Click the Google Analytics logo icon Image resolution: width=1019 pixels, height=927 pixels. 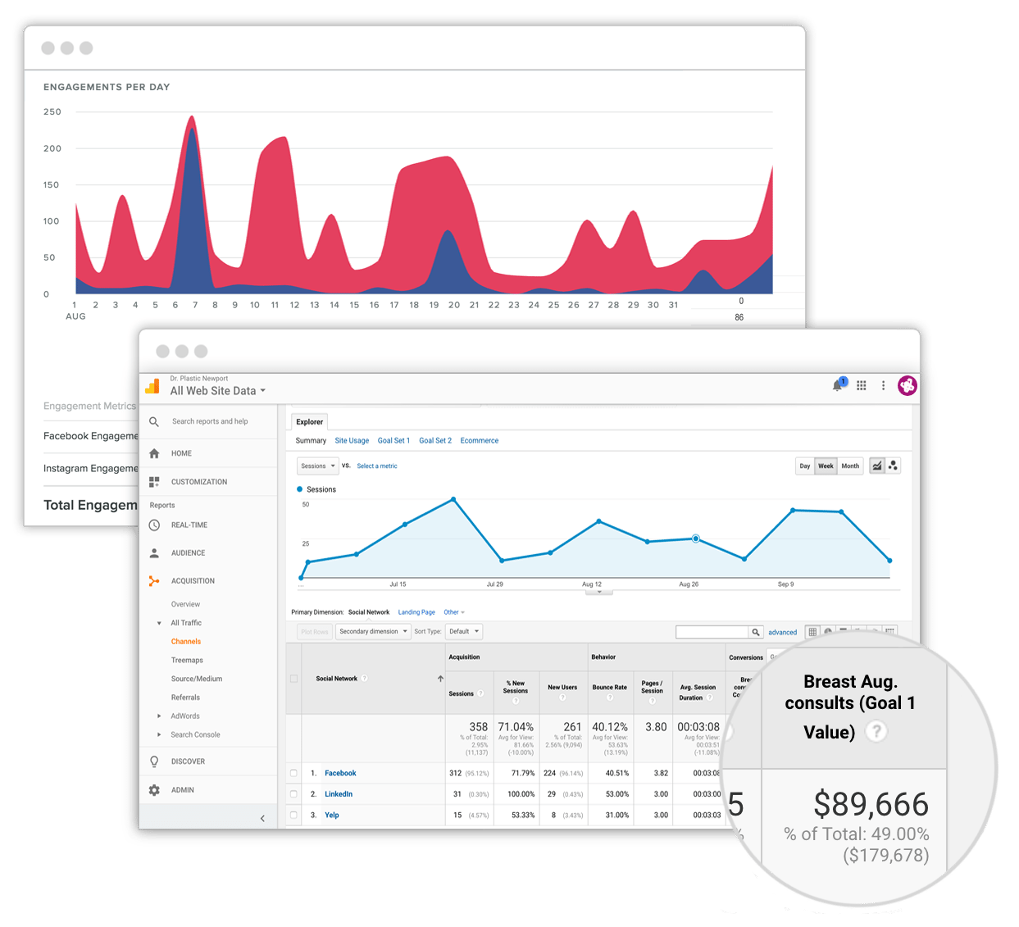coord(152,386)
